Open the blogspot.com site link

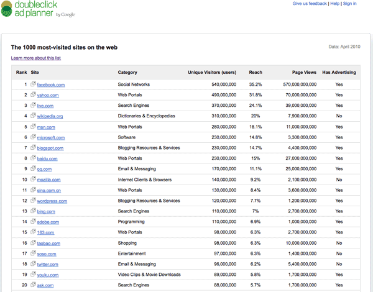50,148
